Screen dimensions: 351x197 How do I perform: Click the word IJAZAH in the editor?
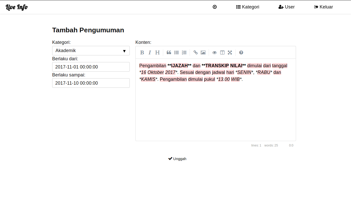click(179, 66)
